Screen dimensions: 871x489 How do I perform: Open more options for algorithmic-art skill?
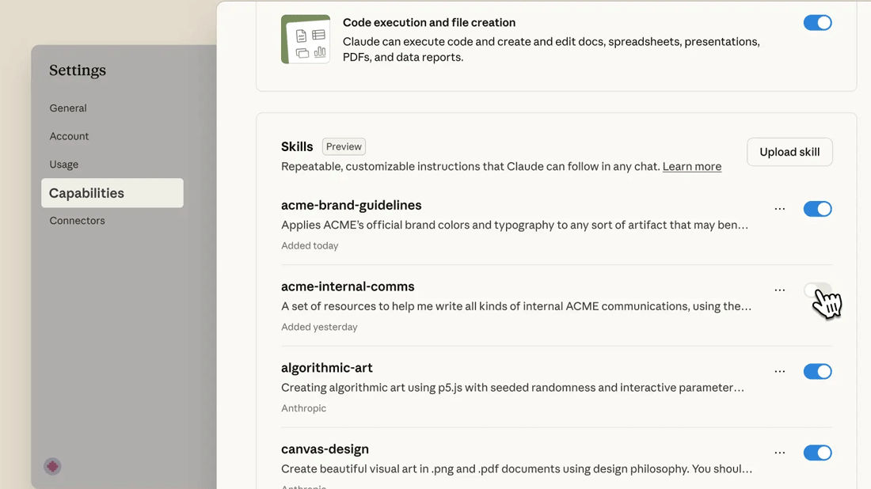point(780,371)
